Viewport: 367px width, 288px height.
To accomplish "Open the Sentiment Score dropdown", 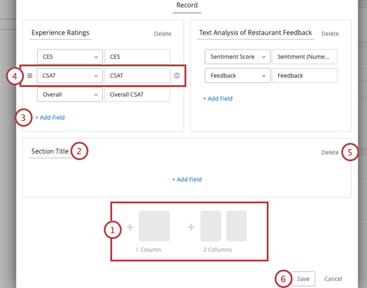I will point(238,57).
